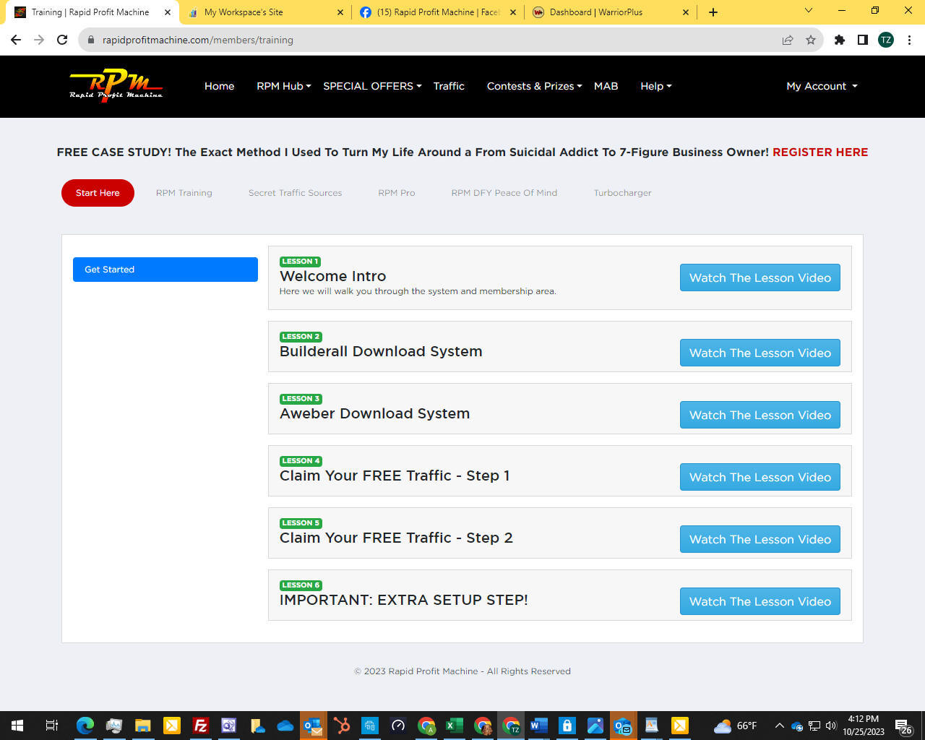
Task: Open the Windows Start menu
Action: 17,726
